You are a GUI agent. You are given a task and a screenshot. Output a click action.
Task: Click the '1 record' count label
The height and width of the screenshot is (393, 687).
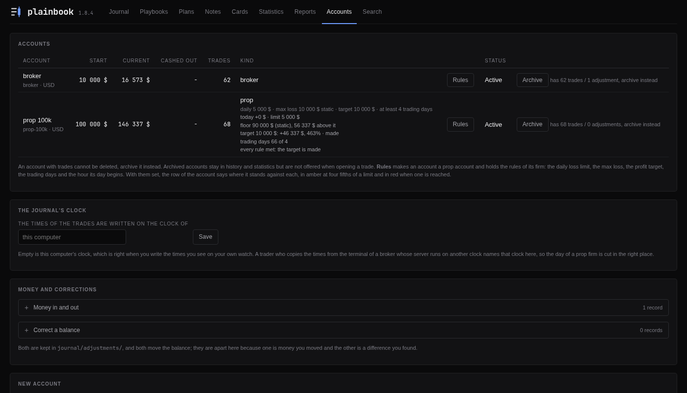pyautogui.click(x=653, y=308)
